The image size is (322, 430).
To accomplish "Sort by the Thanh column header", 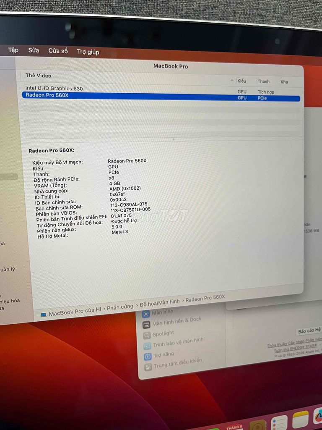I will pos(263,81).
